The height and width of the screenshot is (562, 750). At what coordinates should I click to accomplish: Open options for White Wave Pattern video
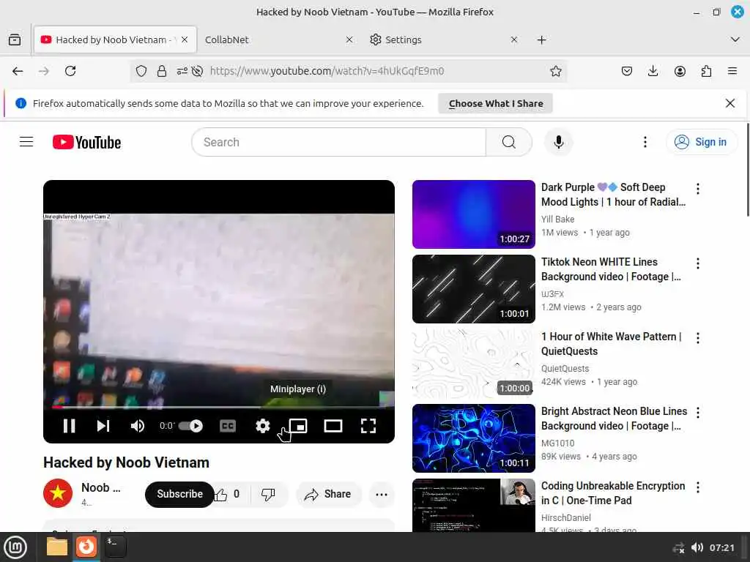coord(698,338)
